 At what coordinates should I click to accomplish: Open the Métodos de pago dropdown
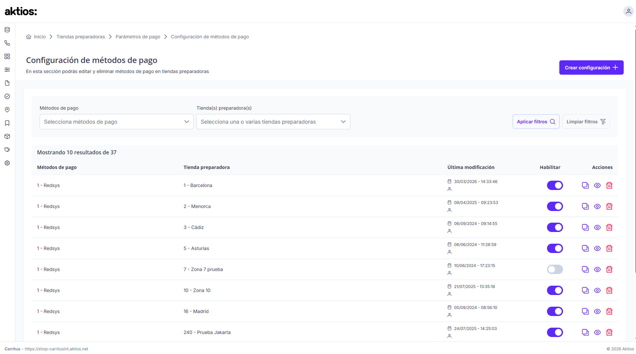pos(117,122)
